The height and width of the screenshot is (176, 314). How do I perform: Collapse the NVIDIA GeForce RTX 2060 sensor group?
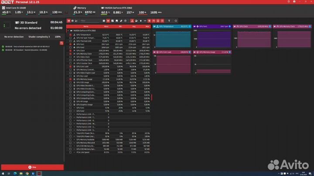pyautogui.click(x=68, y=31)
